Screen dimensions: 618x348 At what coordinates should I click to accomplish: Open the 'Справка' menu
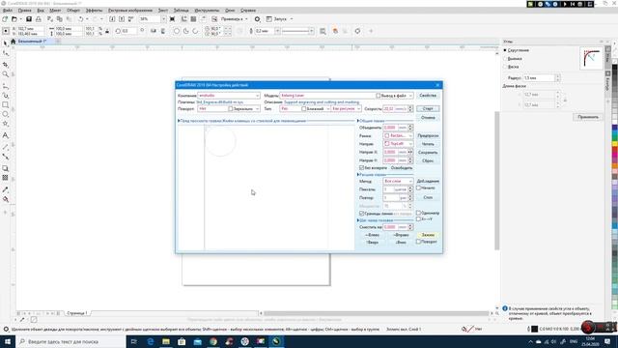tap(248, 11)
